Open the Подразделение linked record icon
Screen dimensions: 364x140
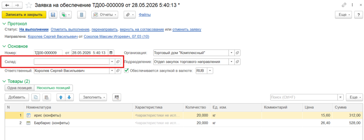coord(237,62)
